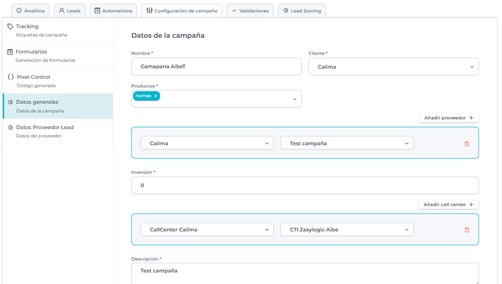Open the Test campaña provider dropdown
Viewport: 502px width, 284px height.
(x=347, y=143)
